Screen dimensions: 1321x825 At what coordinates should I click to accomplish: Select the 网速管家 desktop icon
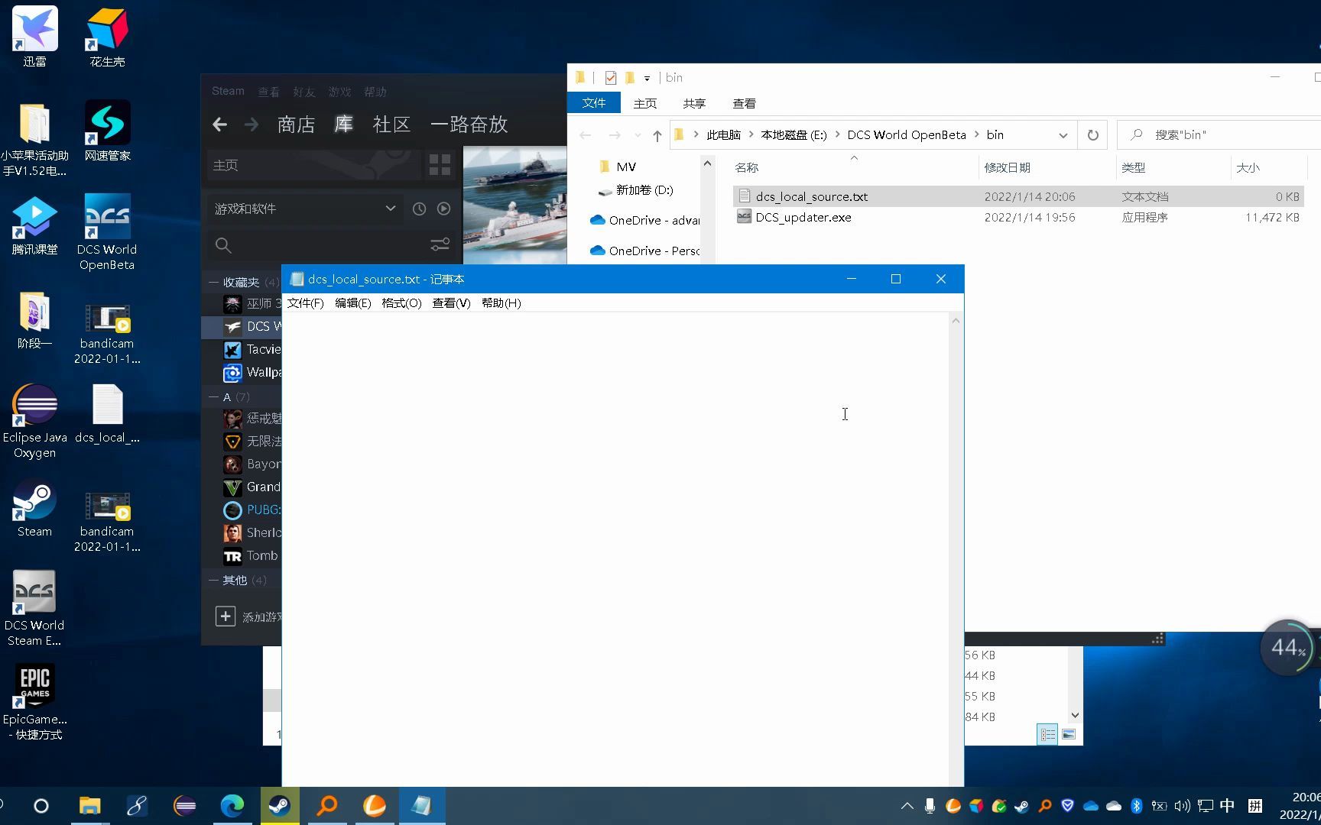[107, 131]
